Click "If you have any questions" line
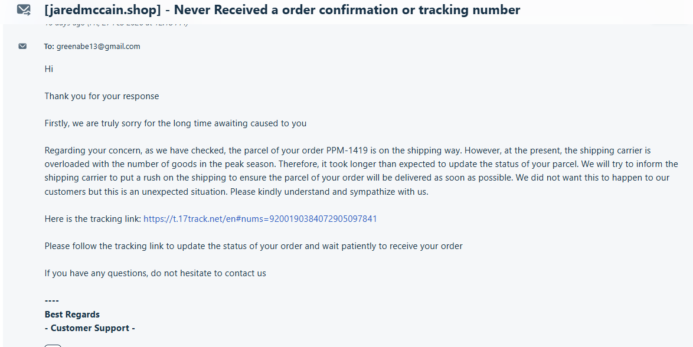 [x=155, y=273]
